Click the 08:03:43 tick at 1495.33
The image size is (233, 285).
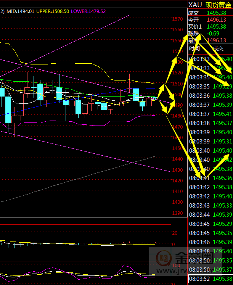point(211,206)
